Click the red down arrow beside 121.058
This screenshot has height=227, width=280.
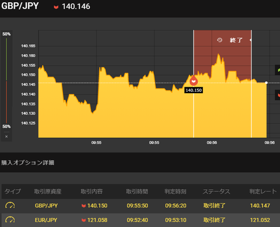point(84,220)
